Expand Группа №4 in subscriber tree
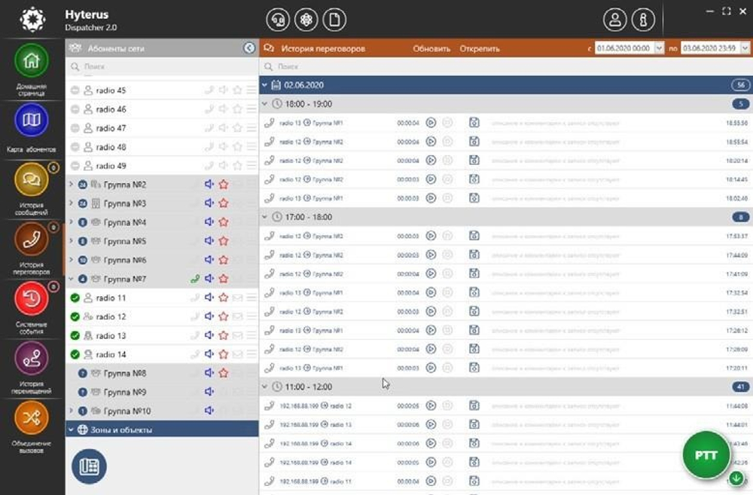This screenshot has height=495, width=753. pos(71,222)
